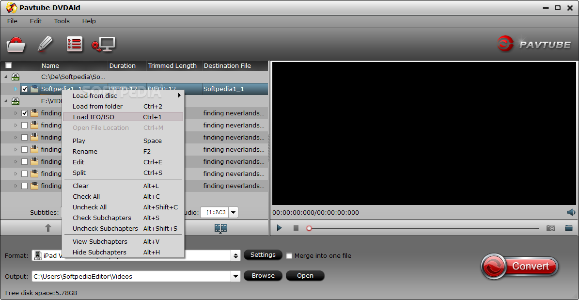Mute the preview speaker icon
579x300 pixels.
click(571, 212)
